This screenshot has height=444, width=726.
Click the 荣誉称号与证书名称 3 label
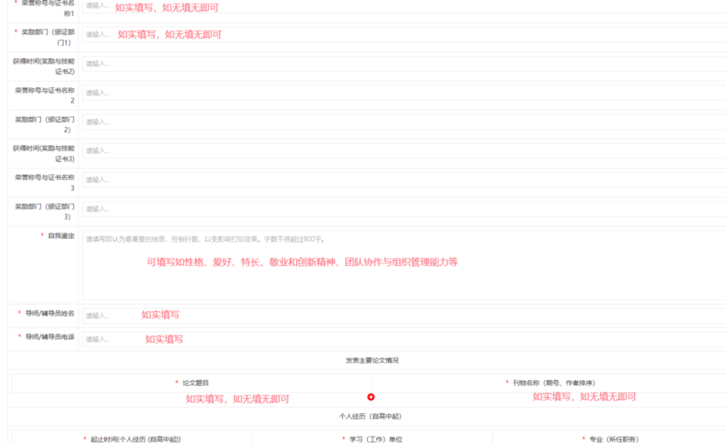[x=45, y=183]
